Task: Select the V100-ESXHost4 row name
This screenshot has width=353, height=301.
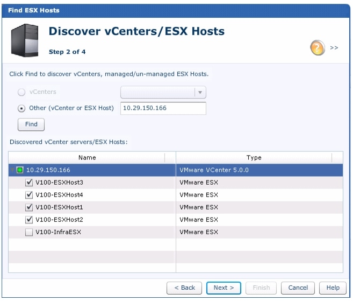Action: point(60,195)
